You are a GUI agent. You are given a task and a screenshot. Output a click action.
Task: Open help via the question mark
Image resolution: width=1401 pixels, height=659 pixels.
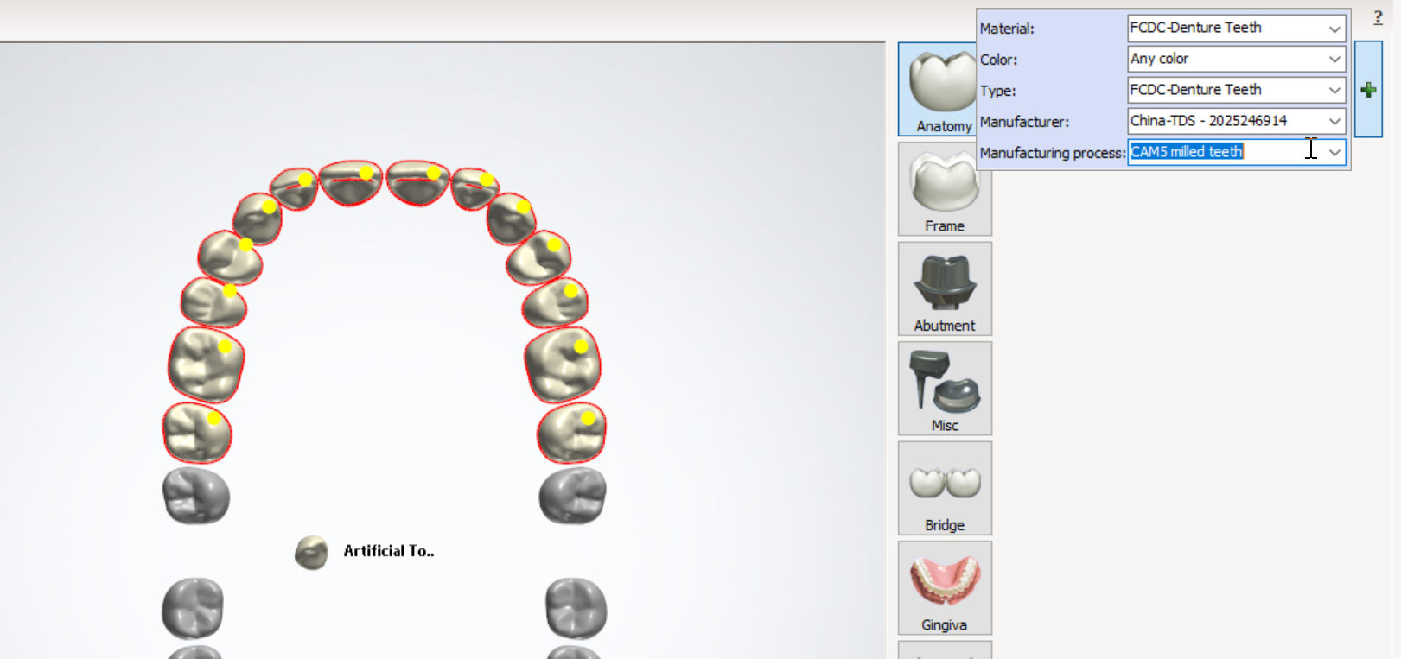[1378, 17]
